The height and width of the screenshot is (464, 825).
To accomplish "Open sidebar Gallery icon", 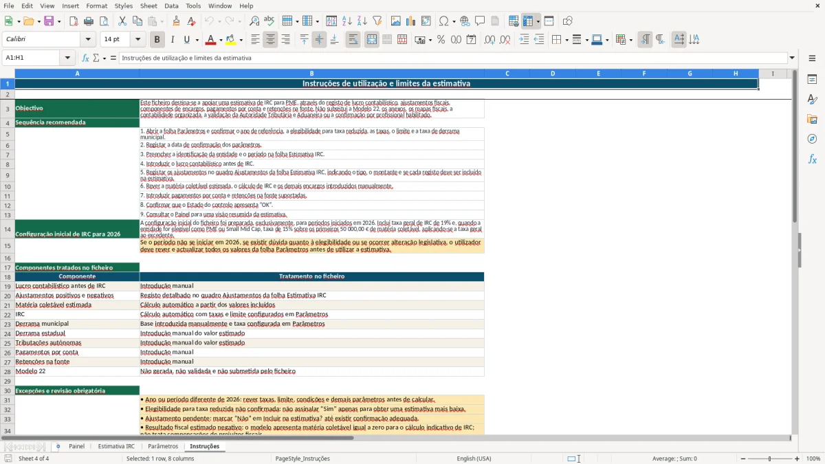I will pyautogui.click(x=812, y=120).
